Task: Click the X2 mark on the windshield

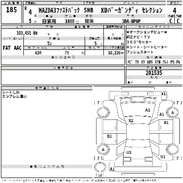Action: 131,121
